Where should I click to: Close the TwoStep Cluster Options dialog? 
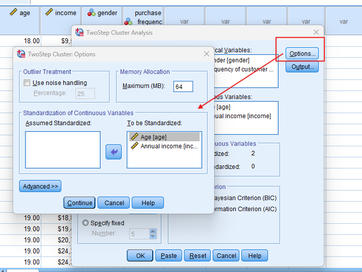click(206, 54)
